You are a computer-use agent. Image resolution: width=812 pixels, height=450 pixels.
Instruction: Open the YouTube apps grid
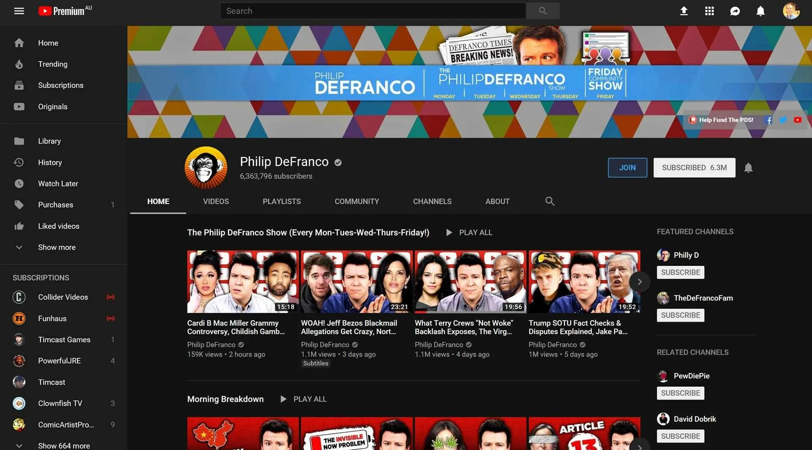pos(710,11)
